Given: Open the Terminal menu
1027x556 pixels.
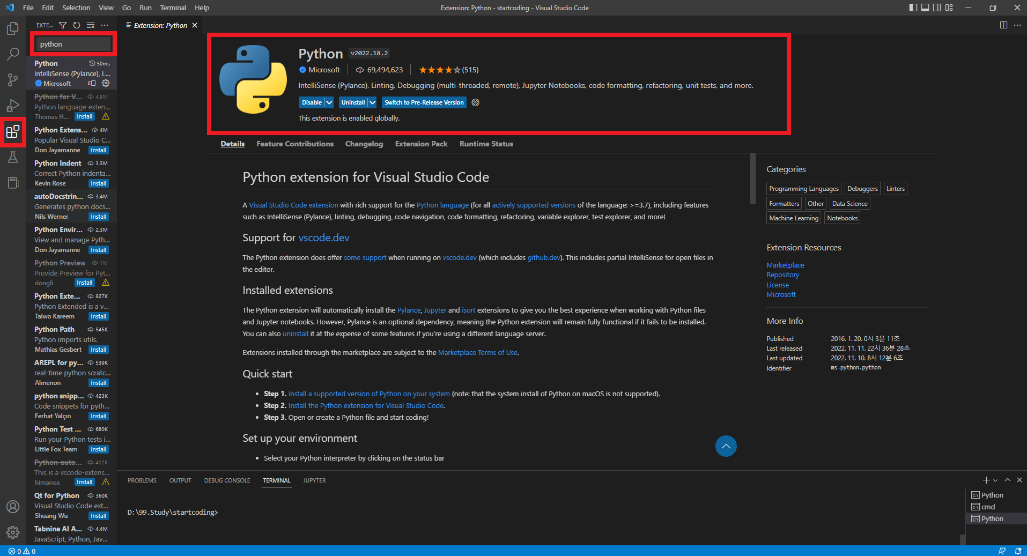Looking at the screenshot, I should pyautogui.click(x=173, y=8).
